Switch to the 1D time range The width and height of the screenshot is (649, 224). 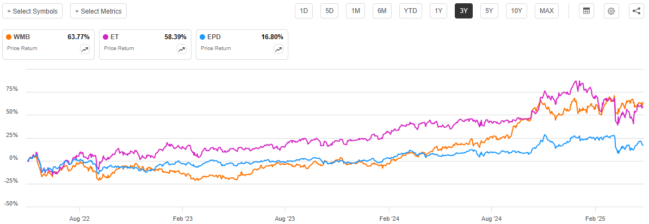[x=304, y=11]
